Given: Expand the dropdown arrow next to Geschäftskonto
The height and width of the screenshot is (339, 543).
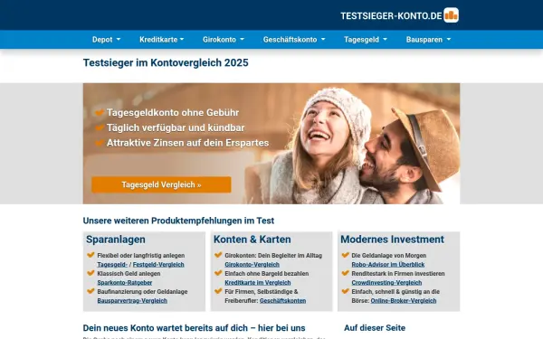Looking at the screenshot, I should coord(323,40).
